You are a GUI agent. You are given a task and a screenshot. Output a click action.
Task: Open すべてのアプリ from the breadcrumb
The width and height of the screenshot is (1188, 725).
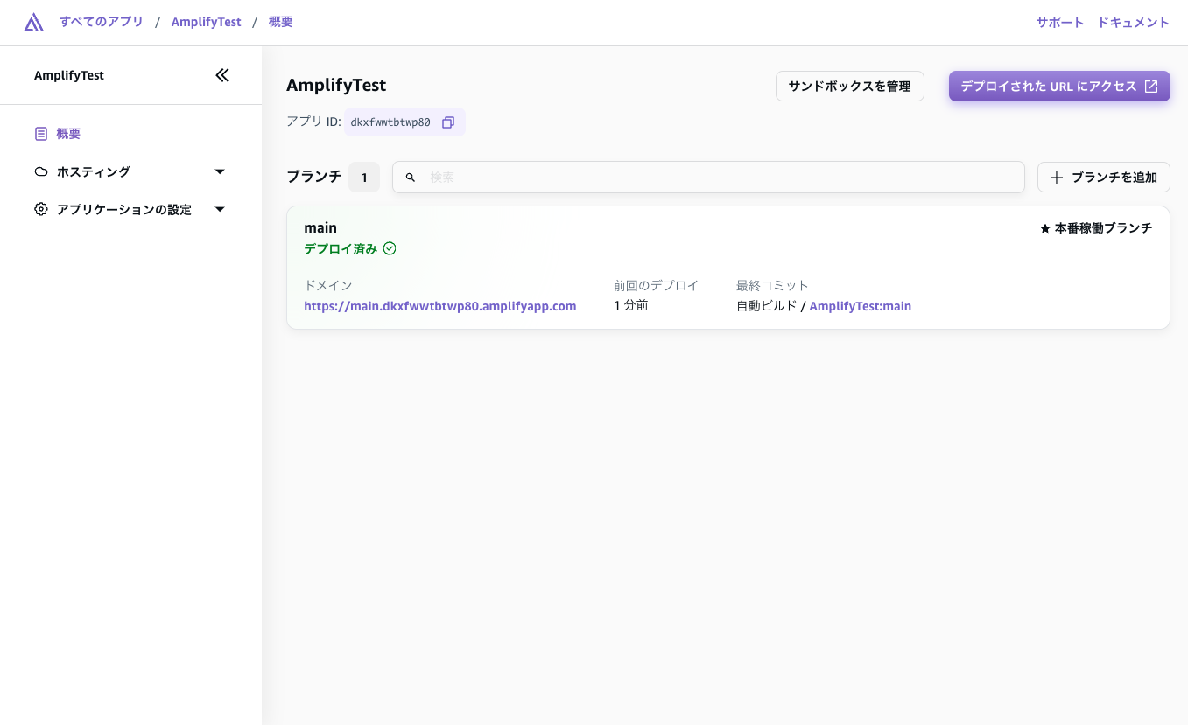(x=101, y=22)
